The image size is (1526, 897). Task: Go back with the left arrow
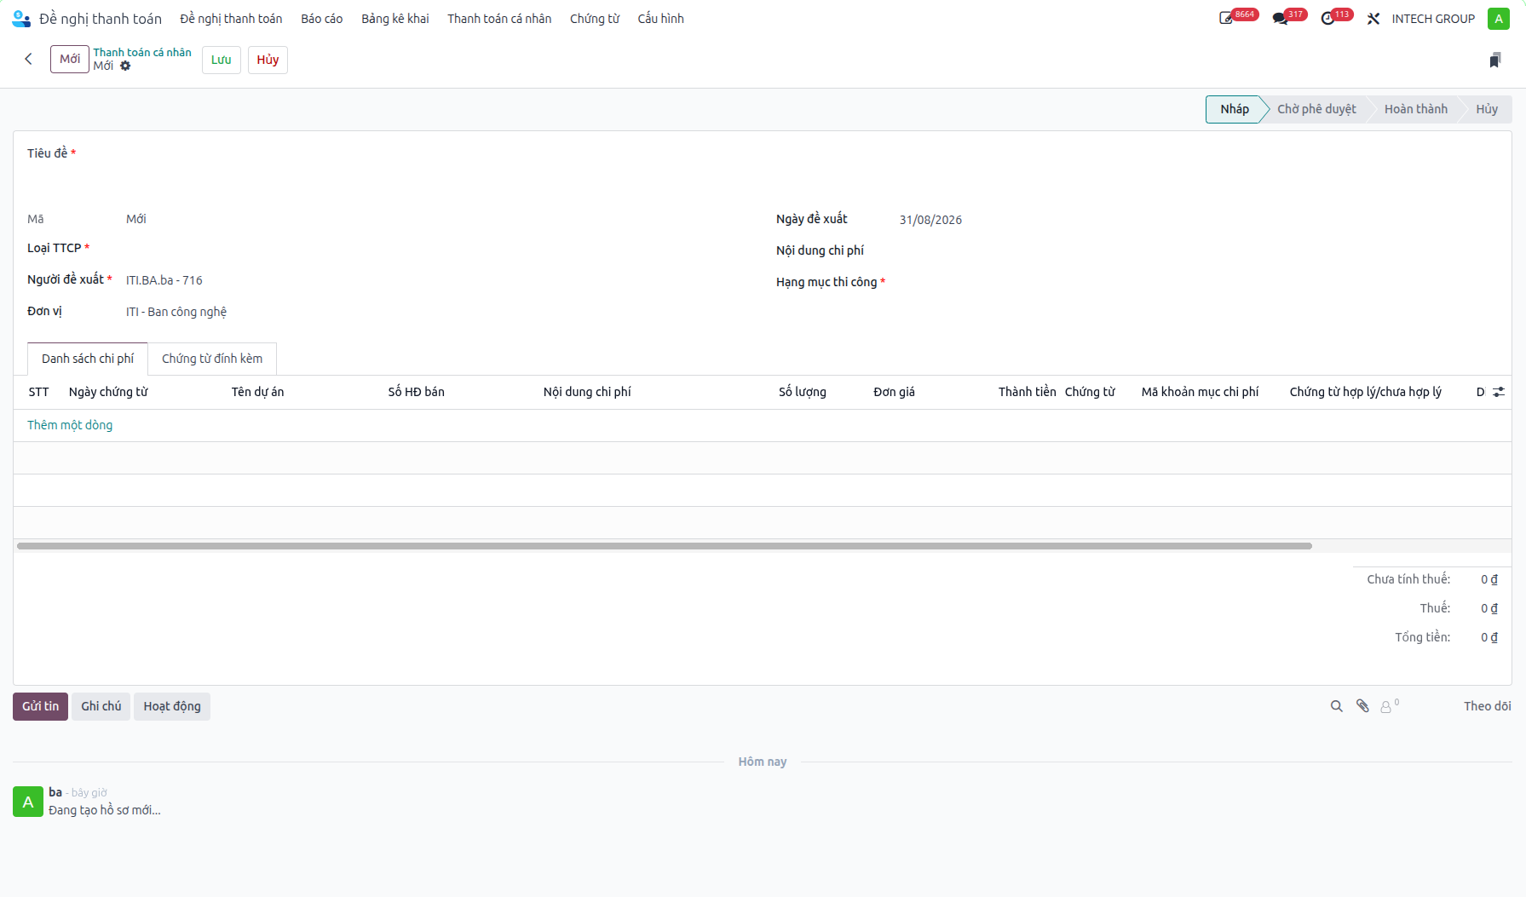29,59
